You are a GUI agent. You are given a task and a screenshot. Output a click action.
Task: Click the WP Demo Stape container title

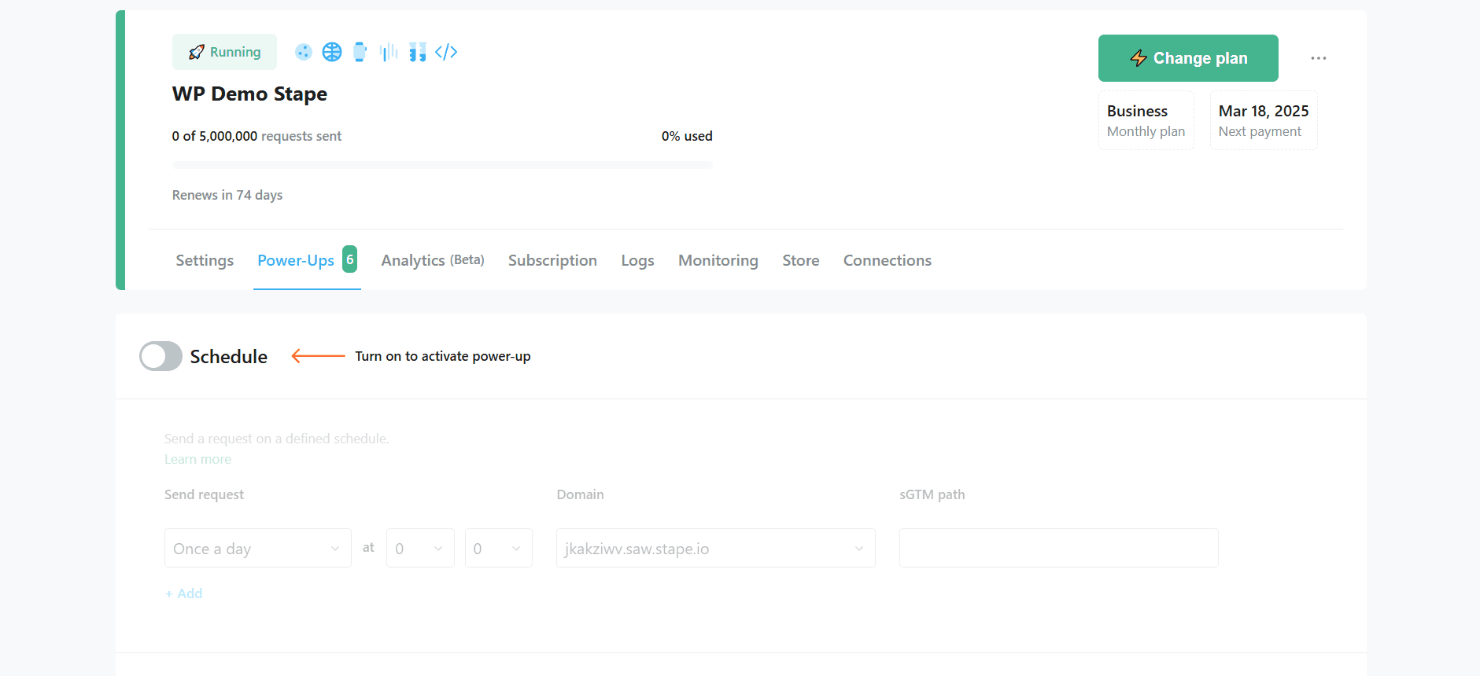pos(249,94)
